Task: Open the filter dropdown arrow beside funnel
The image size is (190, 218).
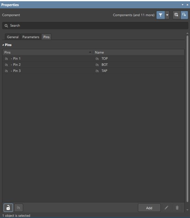Action: 167,15
